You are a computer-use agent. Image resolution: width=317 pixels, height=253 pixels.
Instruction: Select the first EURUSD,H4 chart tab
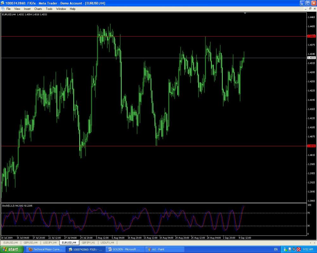[10, 243]
